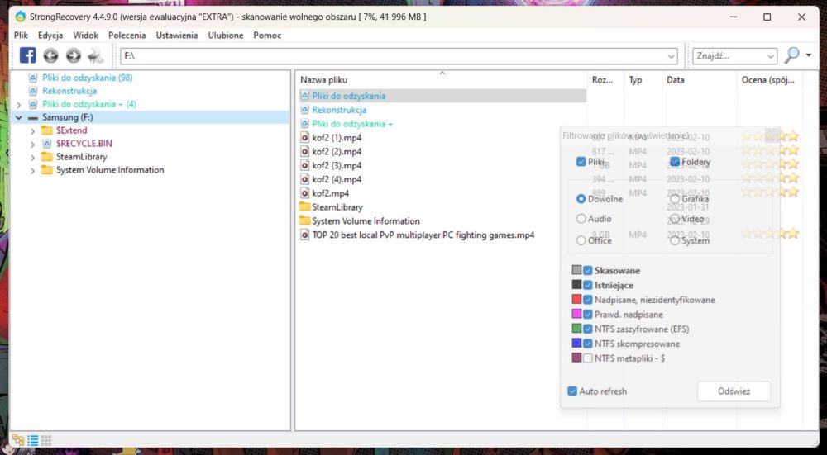
Task: Click the $RECYCLE.BIN recycle icon in the tree
Action: coord(47,143)
